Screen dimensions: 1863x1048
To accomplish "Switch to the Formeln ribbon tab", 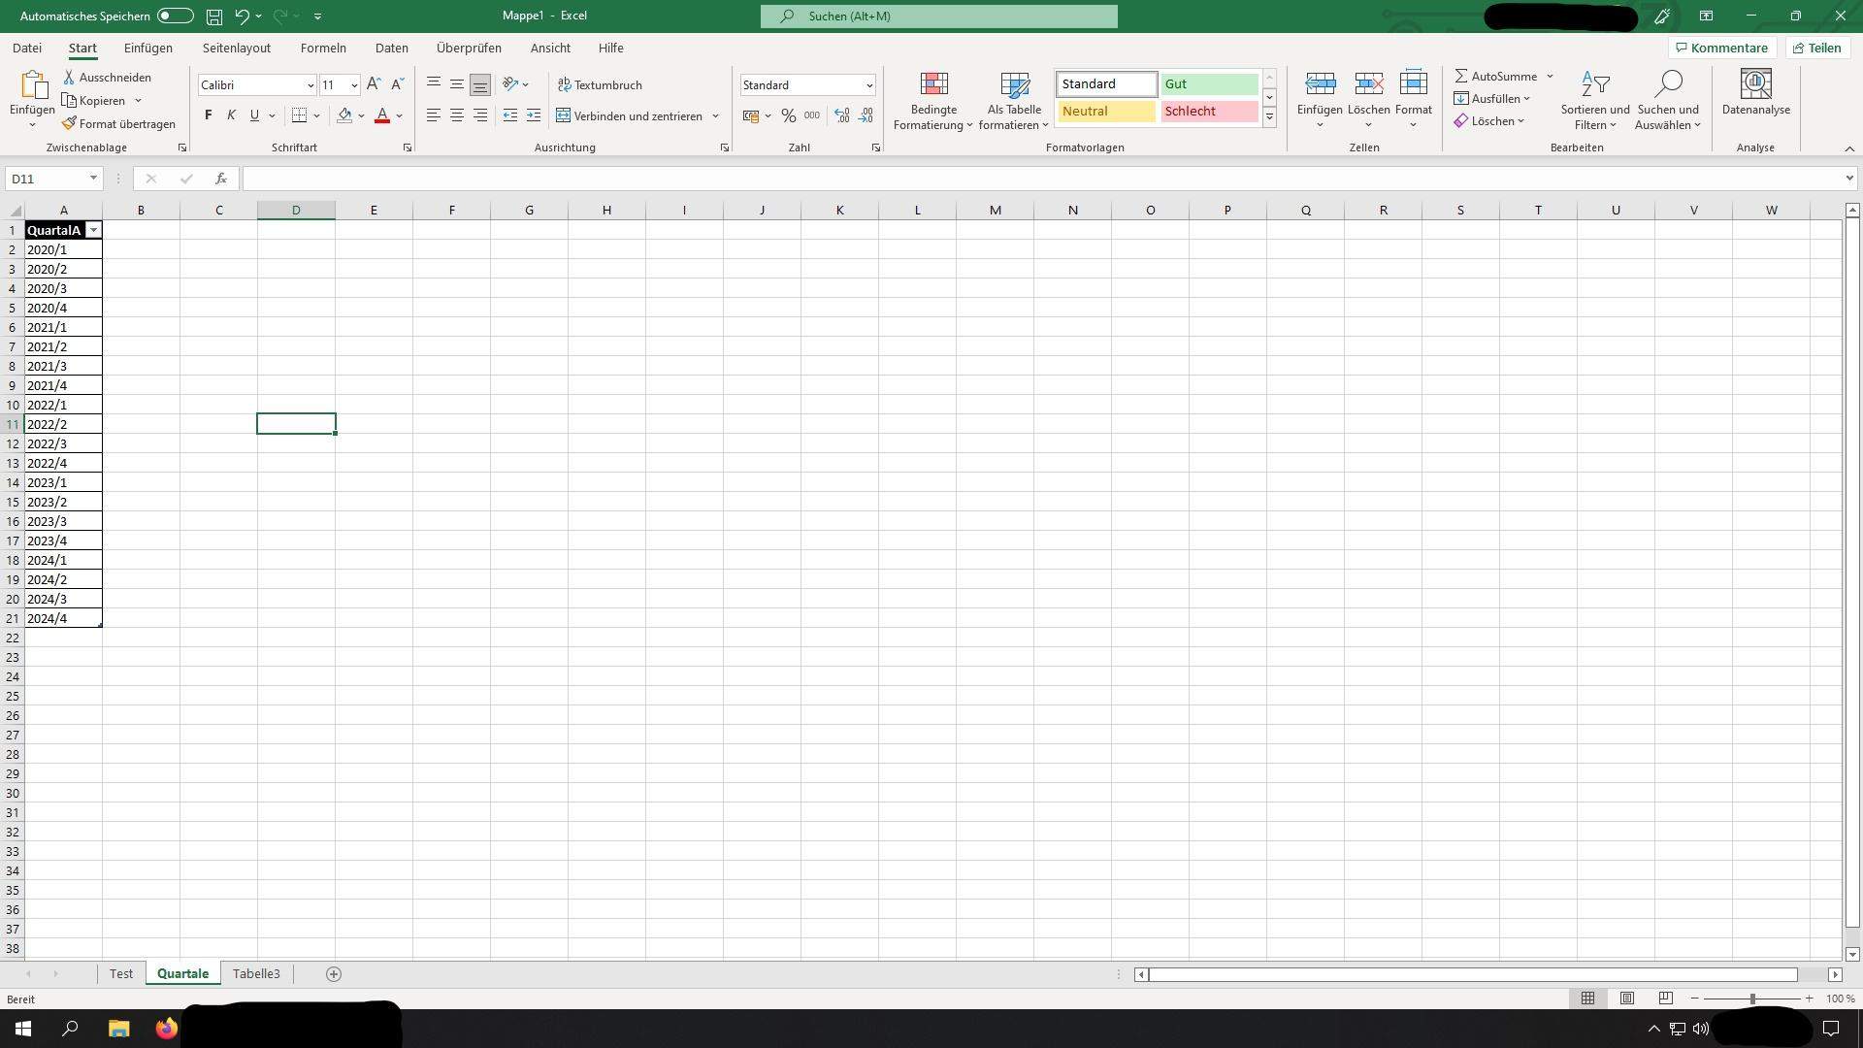I will coord(323,48).
